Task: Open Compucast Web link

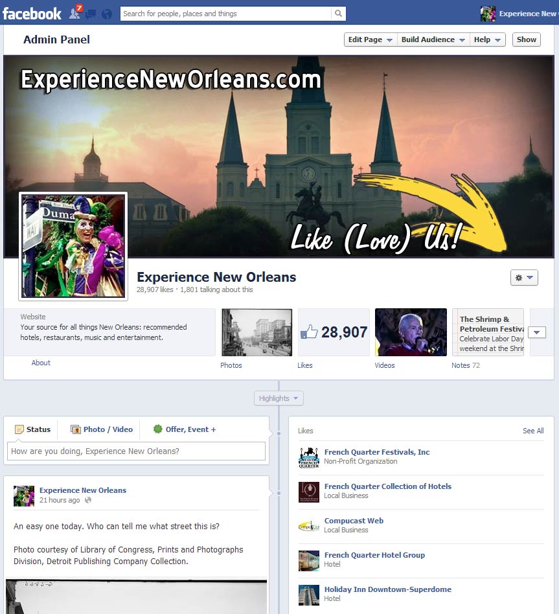Action: (x=354, y=521)
